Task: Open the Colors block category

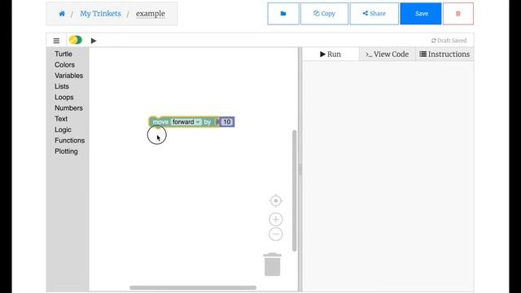Action: 65,65
